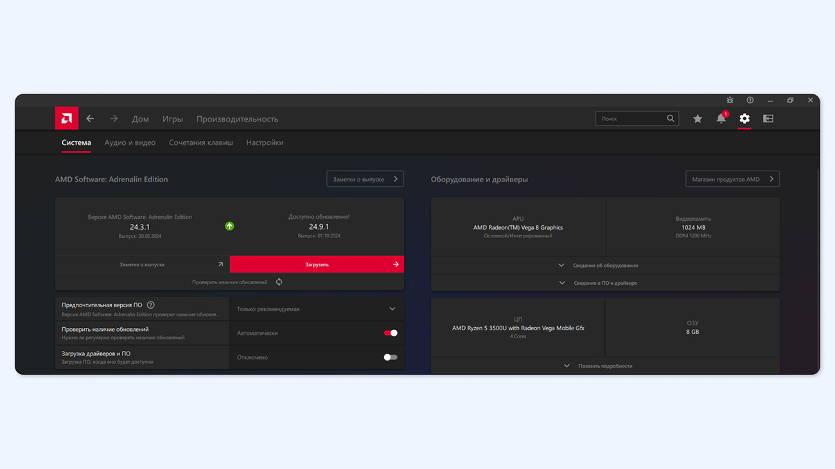Disable the Автоматически update check toggle
835x469 pixels.
[391, 333]
